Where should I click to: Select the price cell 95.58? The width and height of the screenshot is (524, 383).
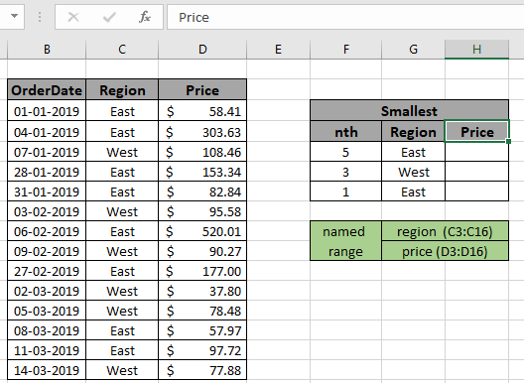click(x=202, y=211)
